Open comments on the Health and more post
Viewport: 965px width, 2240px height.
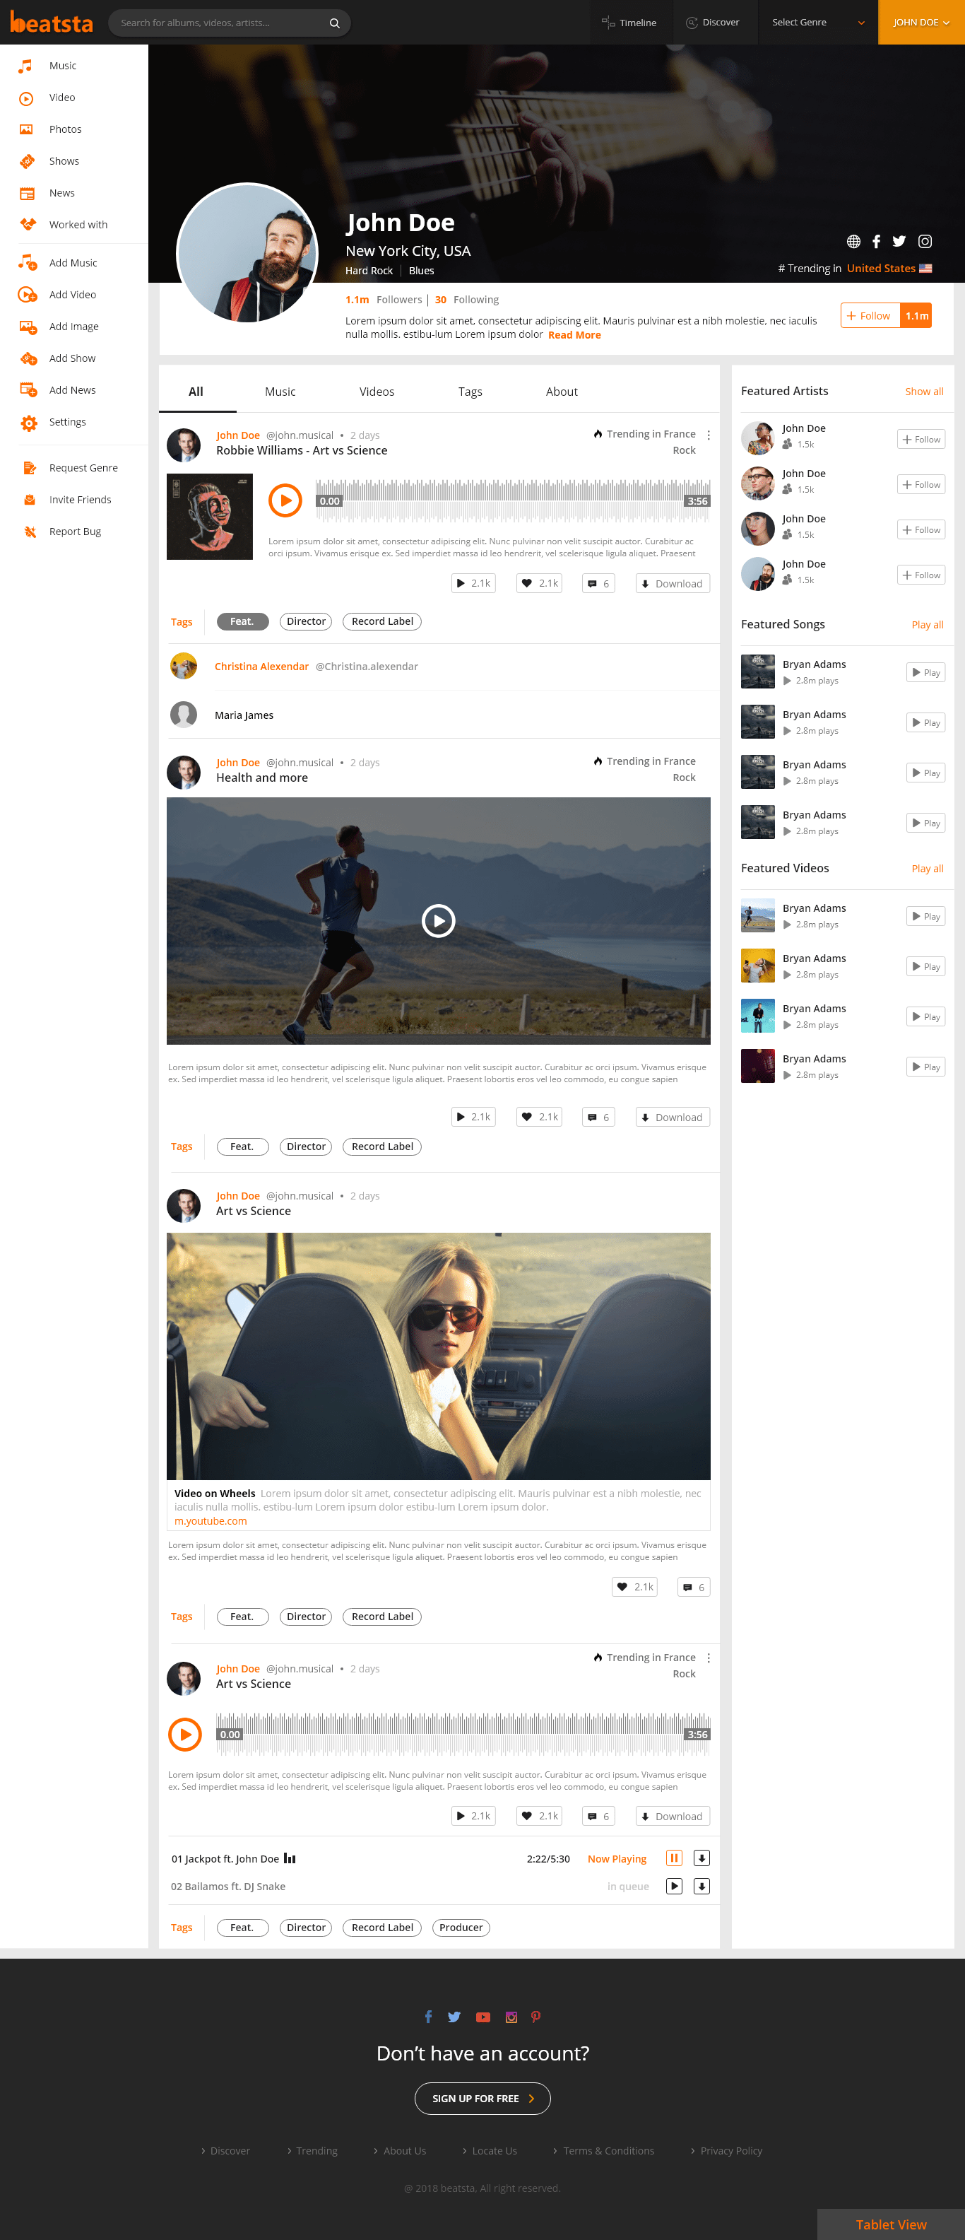point(599,1118)
